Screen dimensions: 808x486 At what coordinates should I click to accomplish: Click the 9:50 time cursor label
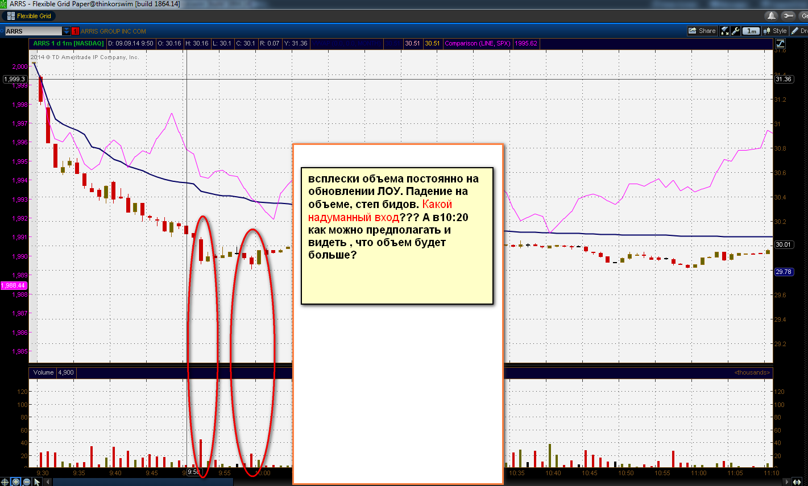click(193, 472)
